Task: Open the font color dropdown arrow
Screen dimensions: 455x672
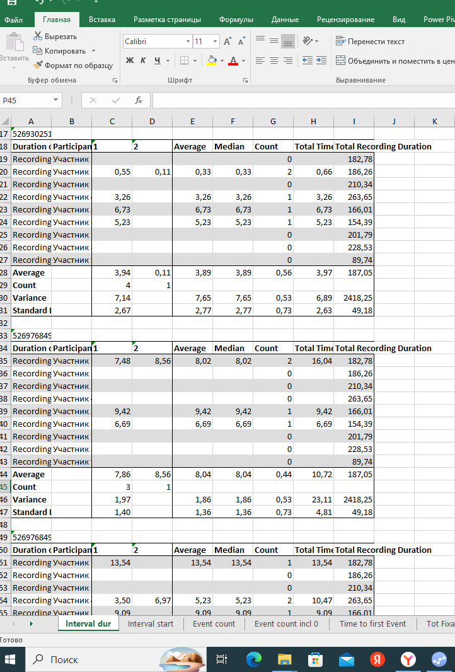Action: (x=243, y=61)
